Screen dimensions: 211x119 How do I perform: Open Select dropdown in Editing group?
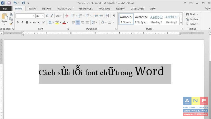point(192,24)
